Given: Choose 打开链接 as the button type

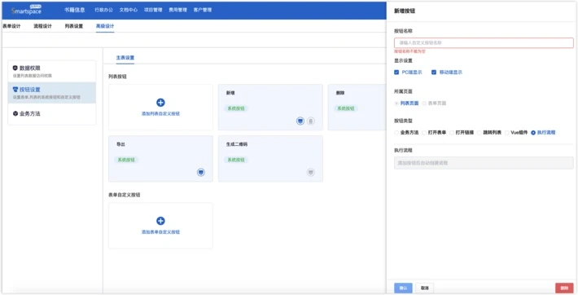Looking at the screenshot, I should click(452, 133).
